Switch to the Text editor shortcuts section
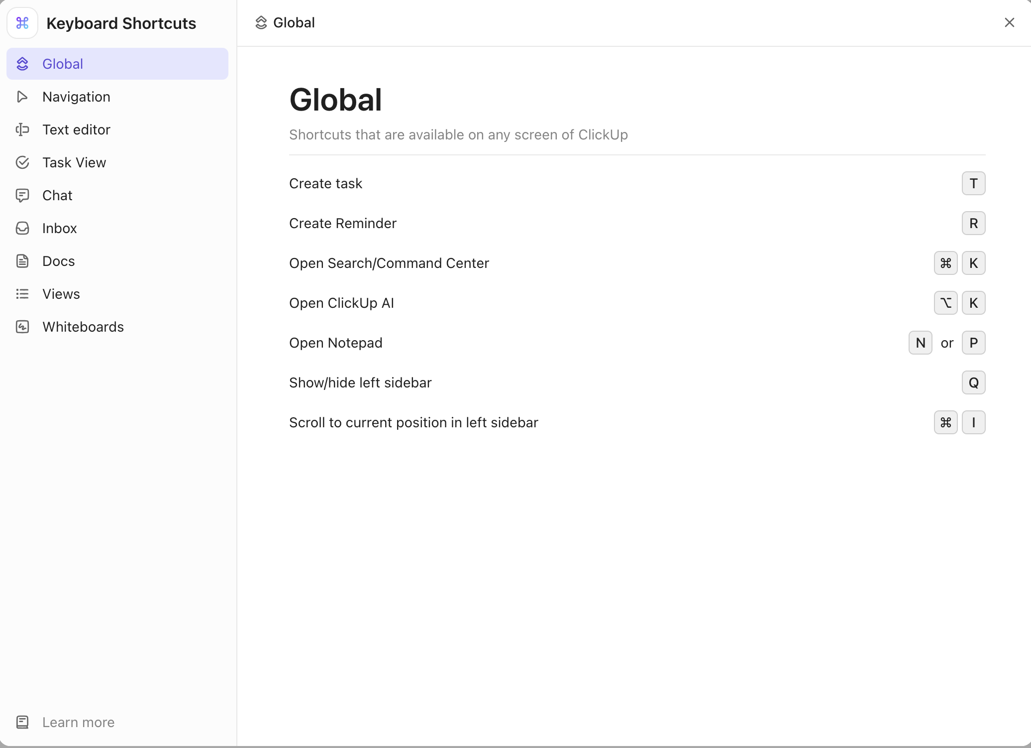Screen dimensions: 1031x748 (76, 129)
